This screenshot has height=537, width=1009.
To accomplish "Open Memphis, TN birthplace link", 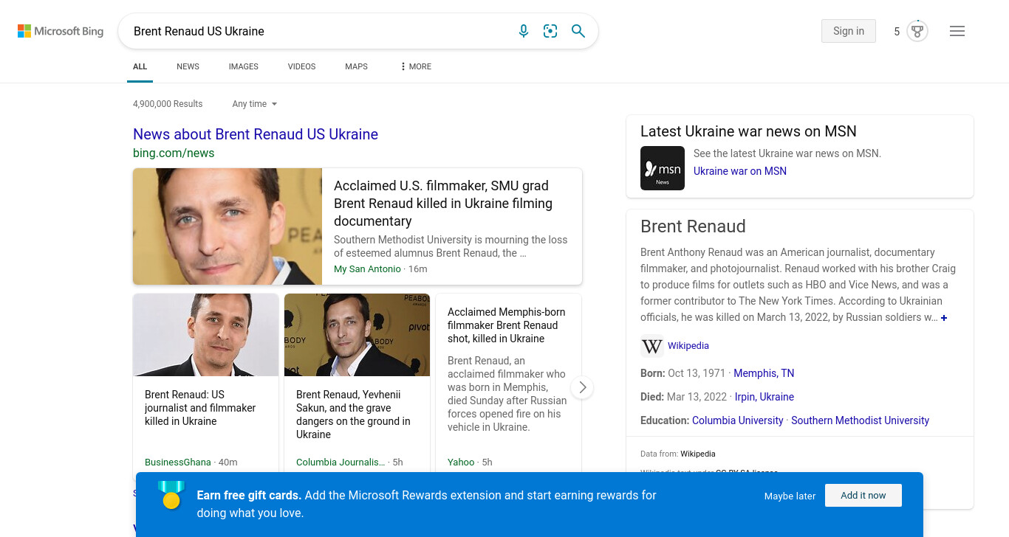I will point(764,373).
